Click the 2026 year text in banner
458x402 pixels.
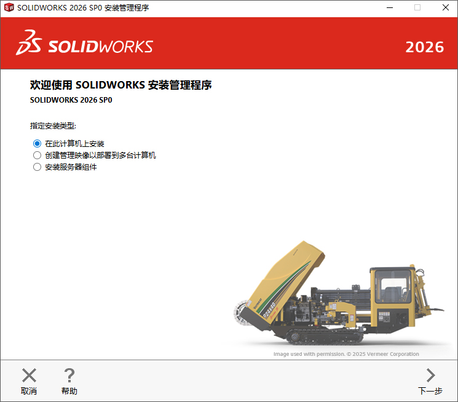click(424, 47)
